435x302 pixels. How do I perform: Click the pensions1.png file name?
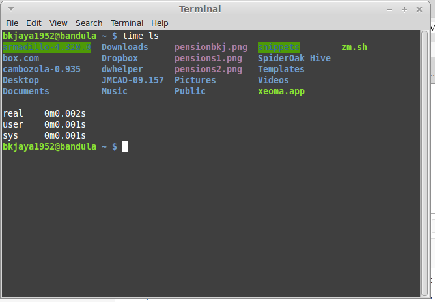click(x=208, y=58)
